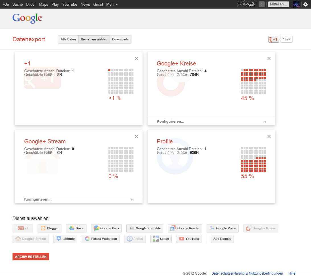311x276 pixels.
Task: Open Play in the top bar
Action: (x=55, y=4)
